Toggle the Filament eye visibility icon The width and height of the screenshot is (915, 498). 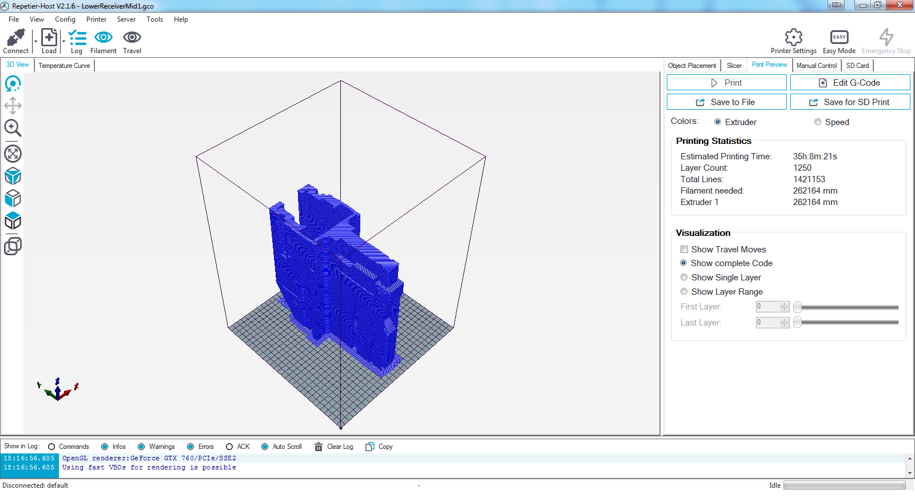click(104, 38)
